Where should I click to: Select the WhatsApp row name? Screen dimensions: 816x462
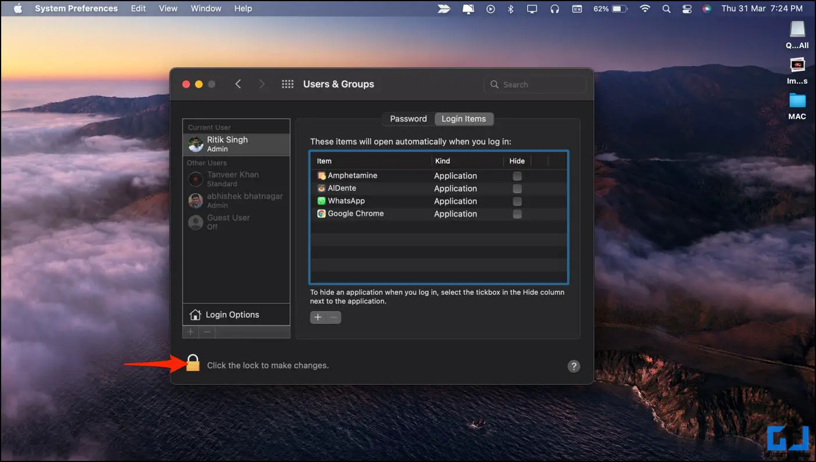point(346,201)
